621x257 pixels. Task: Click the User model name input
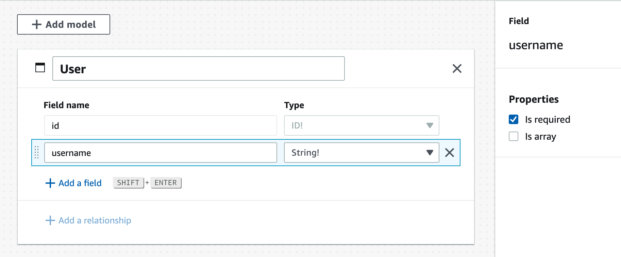(x=199, y=68)
